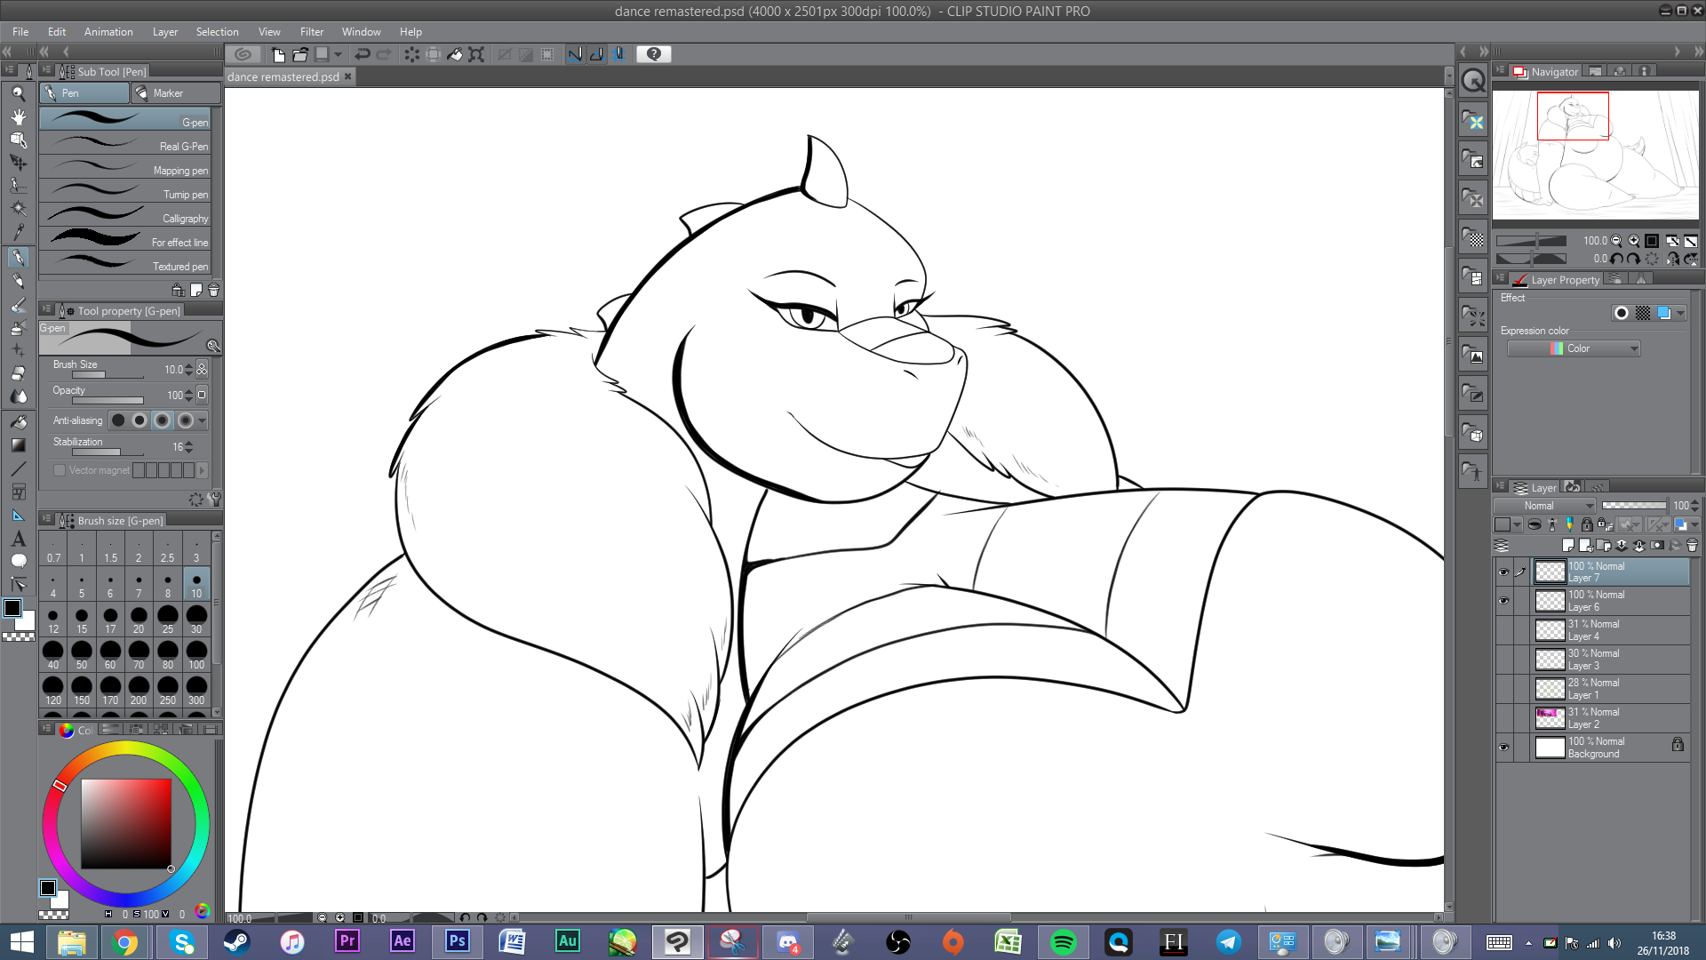The height and width of the screenshot is (960, 1706).
Task: Enable the Vector magnet checkbox
Action: tap(60, 470)
